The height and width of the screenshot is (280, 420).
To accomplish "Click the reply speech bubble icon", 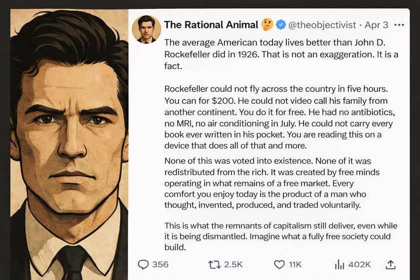I will 143,264.
